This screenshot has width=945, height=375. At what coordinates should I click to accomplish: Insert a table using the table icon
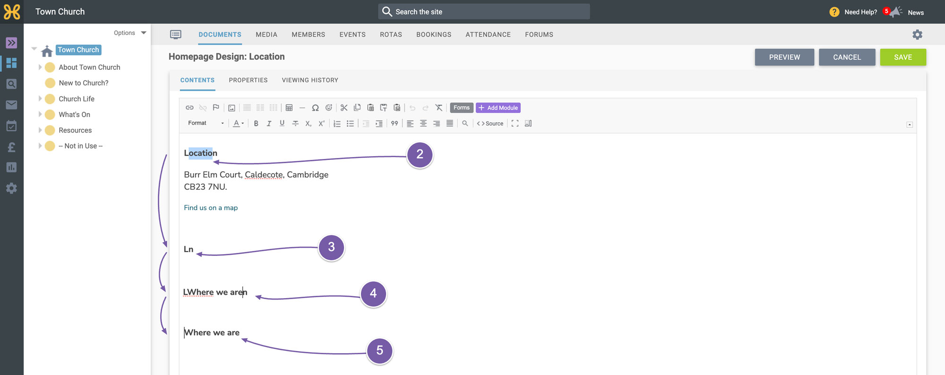coord(289,108)
